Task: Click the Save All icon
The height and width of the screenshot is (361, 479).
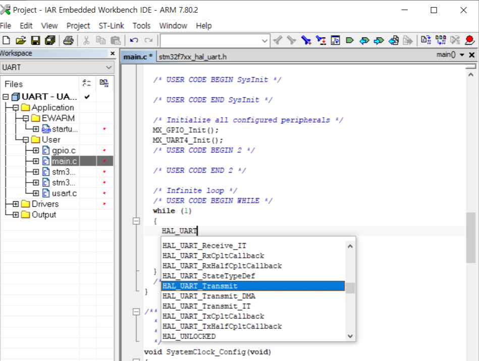Action: pyautogui.click(x=50, y=40)
